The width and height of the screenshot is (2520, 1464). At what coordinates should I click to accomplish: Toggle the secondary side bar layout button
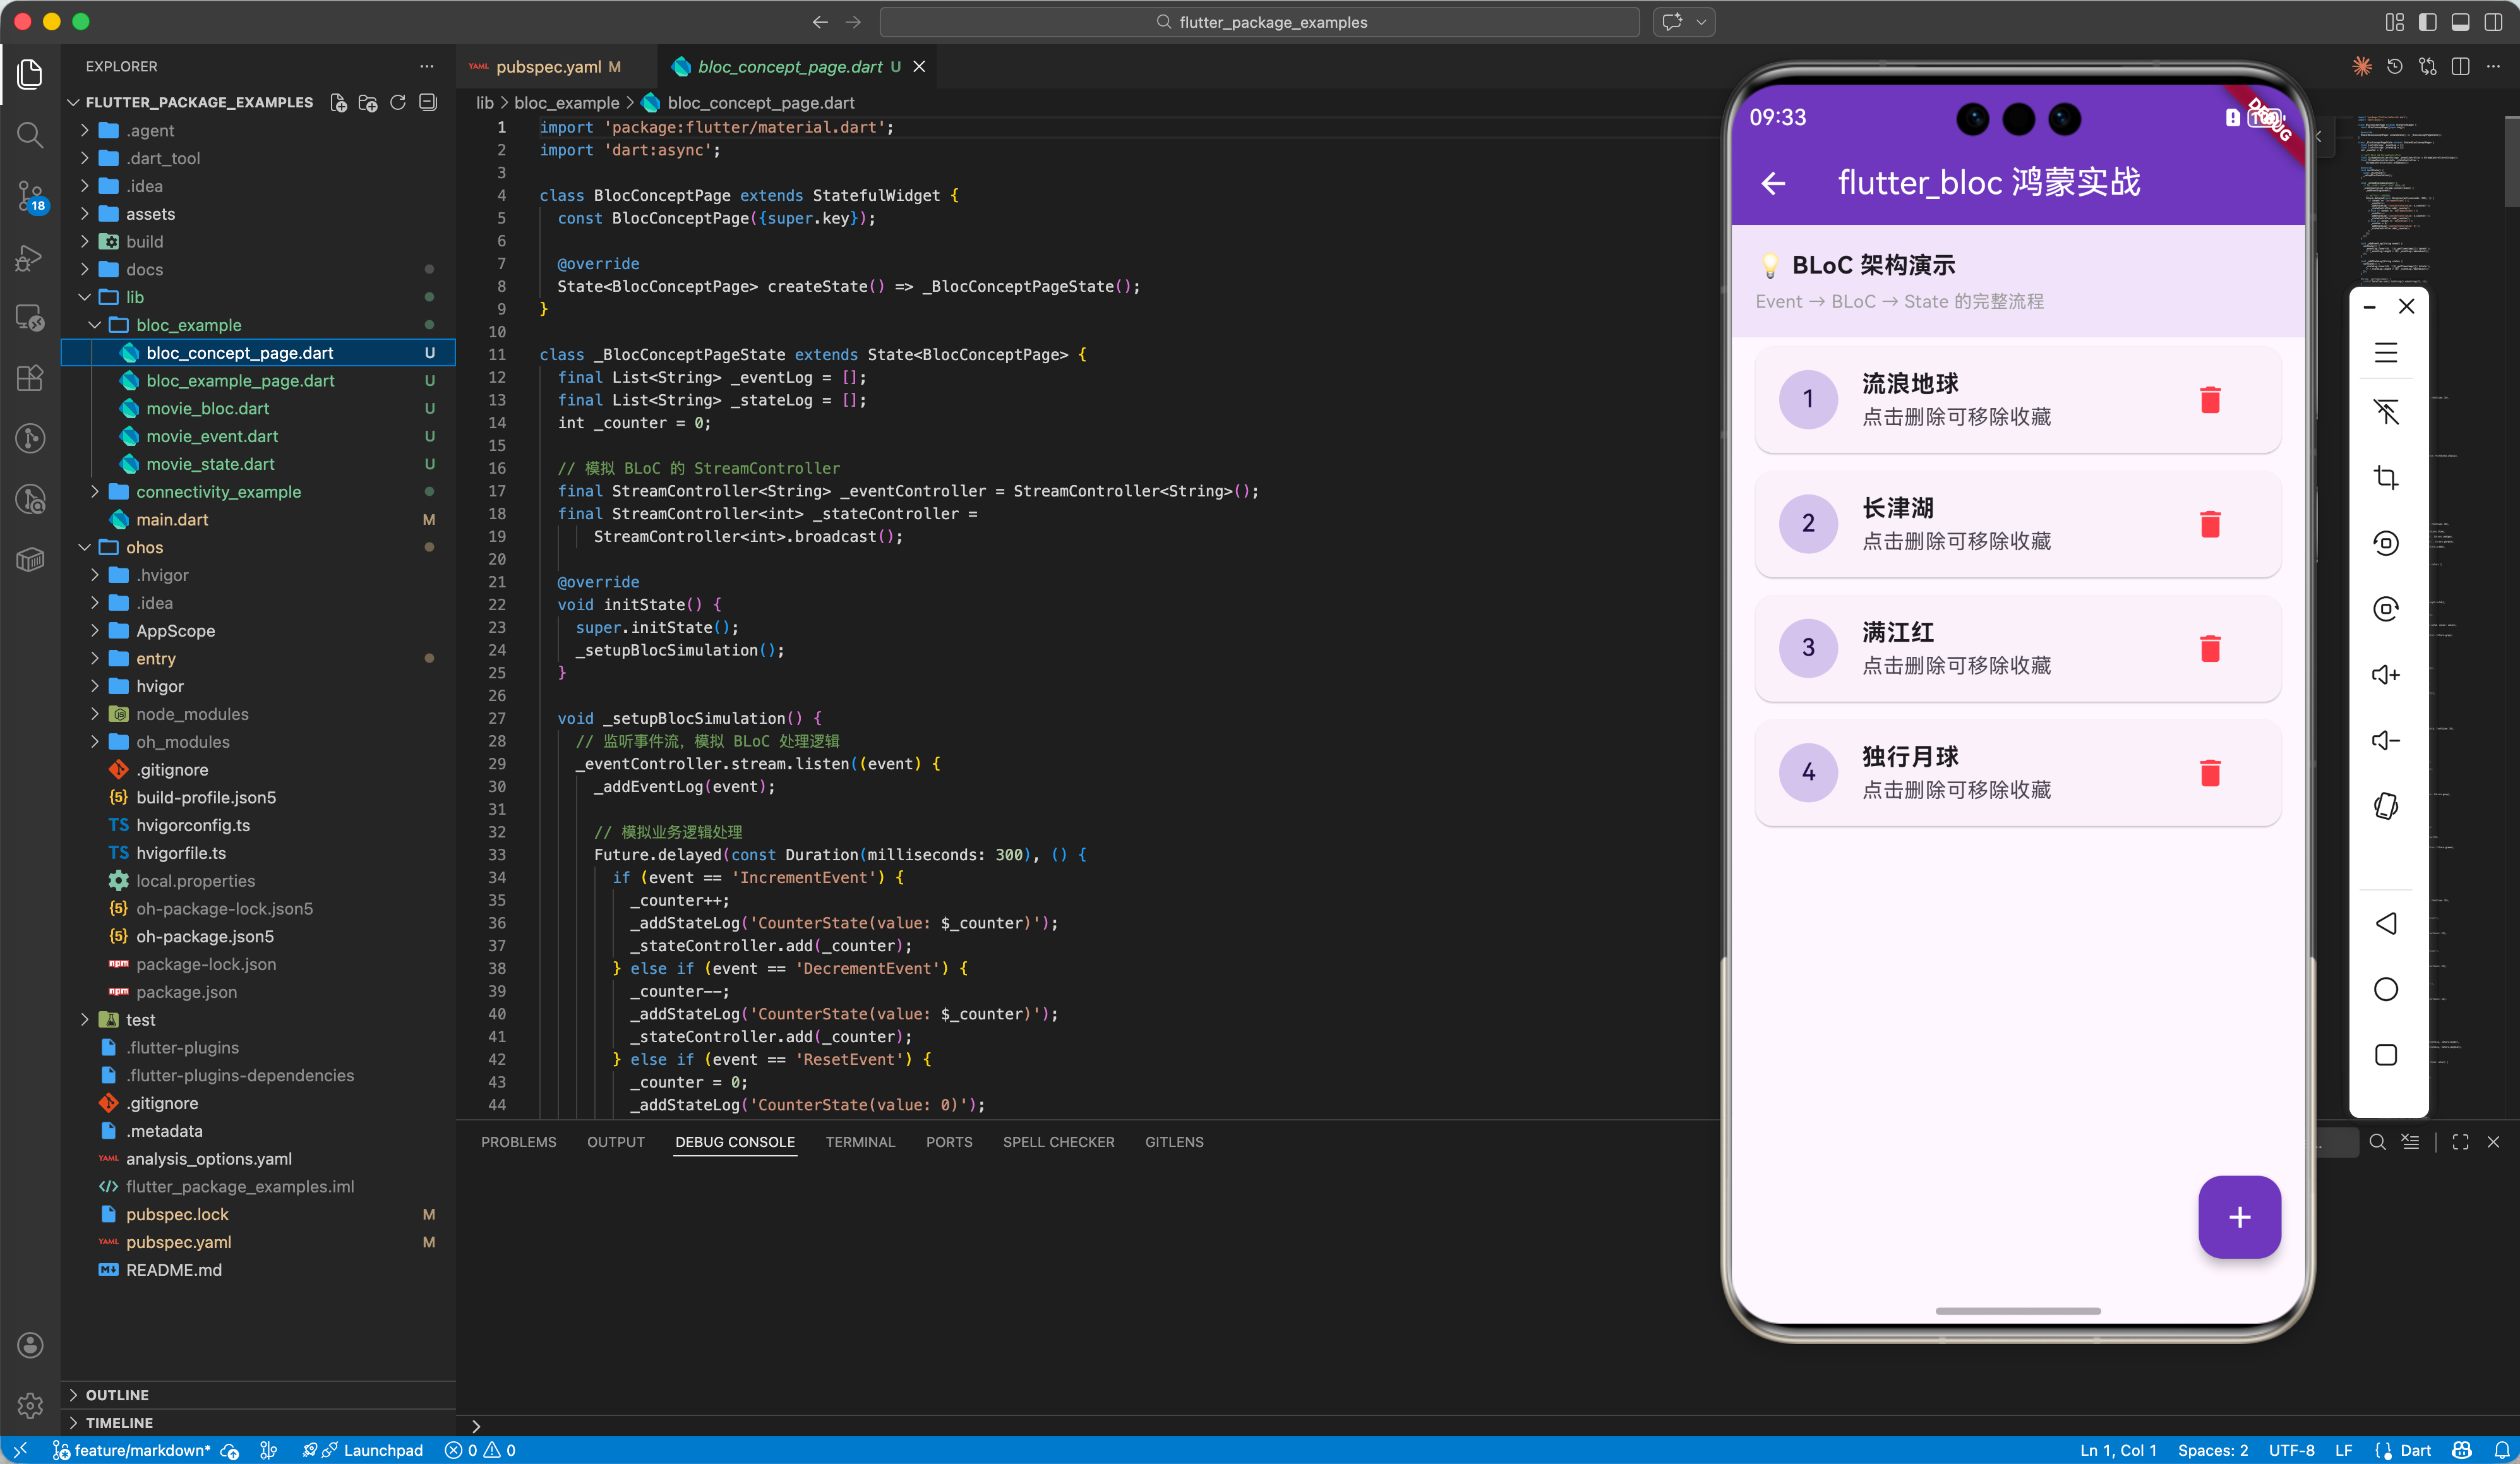[x=2494, y=22]
